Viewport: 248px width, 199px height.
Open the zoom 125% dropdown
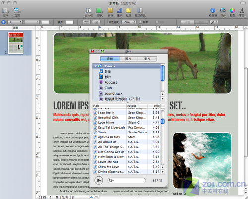pos(45,197)
